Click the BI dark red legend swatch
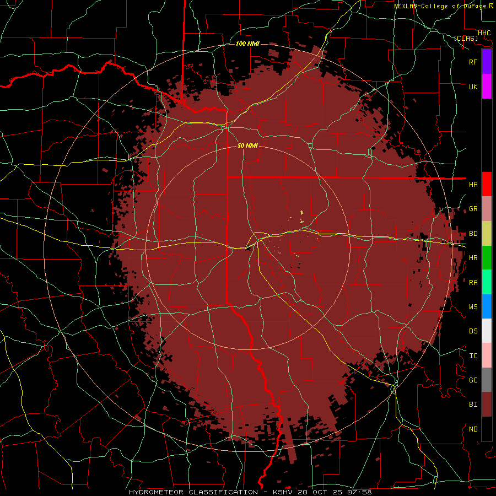This screenshot has height=496, width=496. (487, 405)
